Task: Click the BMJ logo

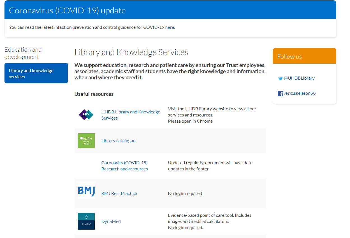Action: 86,190
